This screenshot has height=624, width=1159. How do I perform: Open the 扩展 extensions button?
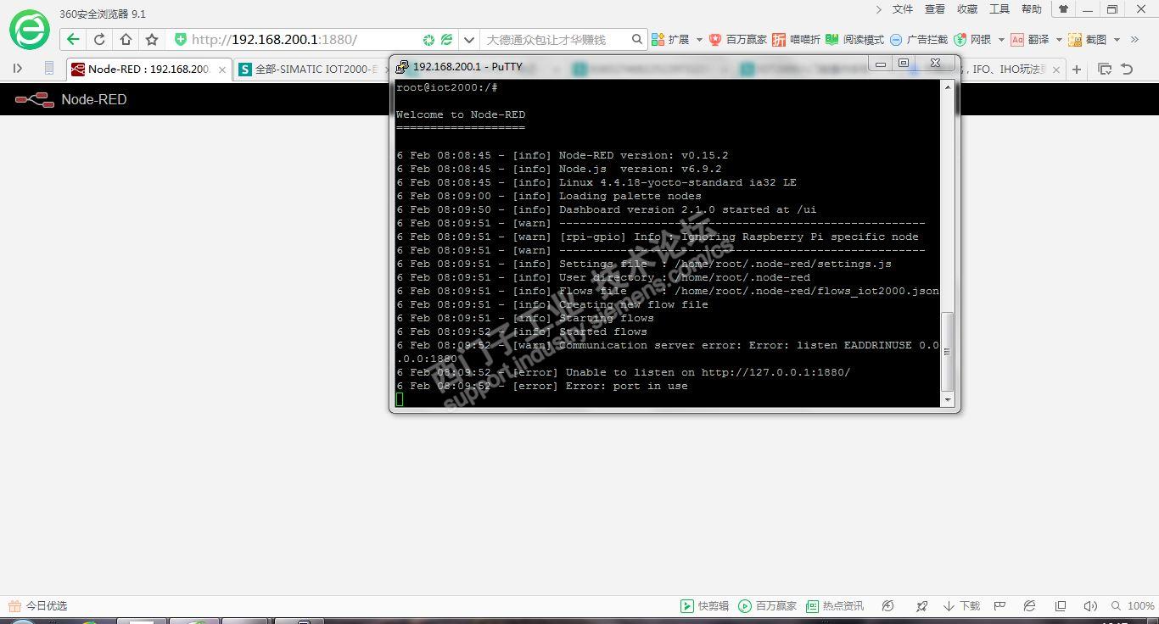[x=670, y=39]
